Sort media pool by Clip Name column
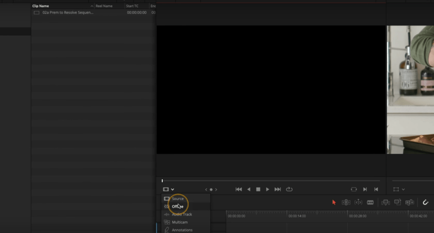The height and width of the screenshot is (233, 434). [40, 6]
